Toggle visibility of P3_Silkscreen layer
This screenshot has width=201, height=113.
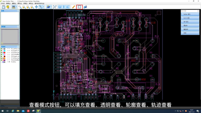(x=1, y=53)
